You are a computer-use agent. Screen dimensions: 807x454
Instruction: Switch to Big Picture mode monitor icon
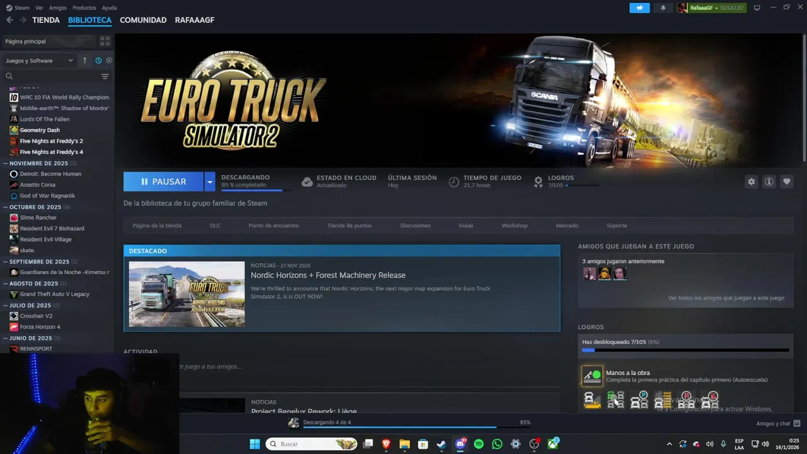757,8
